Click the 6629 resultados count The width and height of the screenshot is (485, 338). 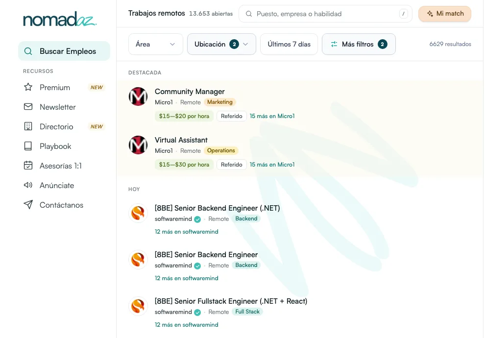[x=450, y=44]
